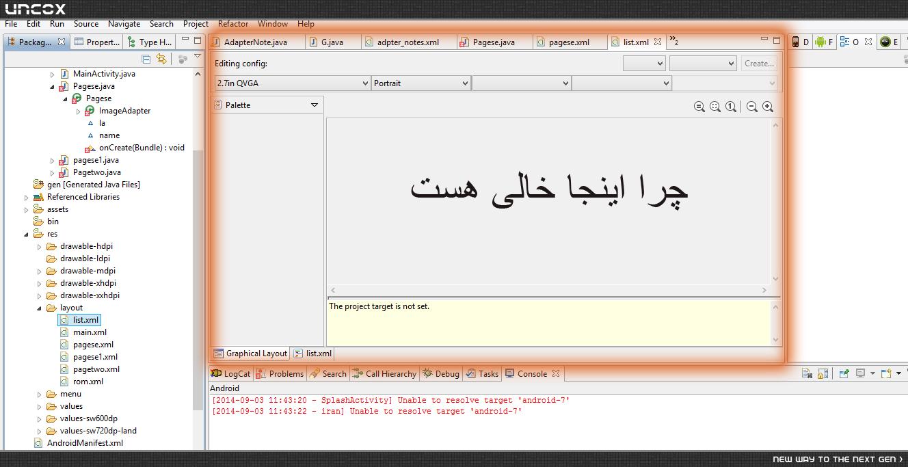908x467 pixels.
Task: Switch to the Graphical Layout tab
Action: point(250,353)
